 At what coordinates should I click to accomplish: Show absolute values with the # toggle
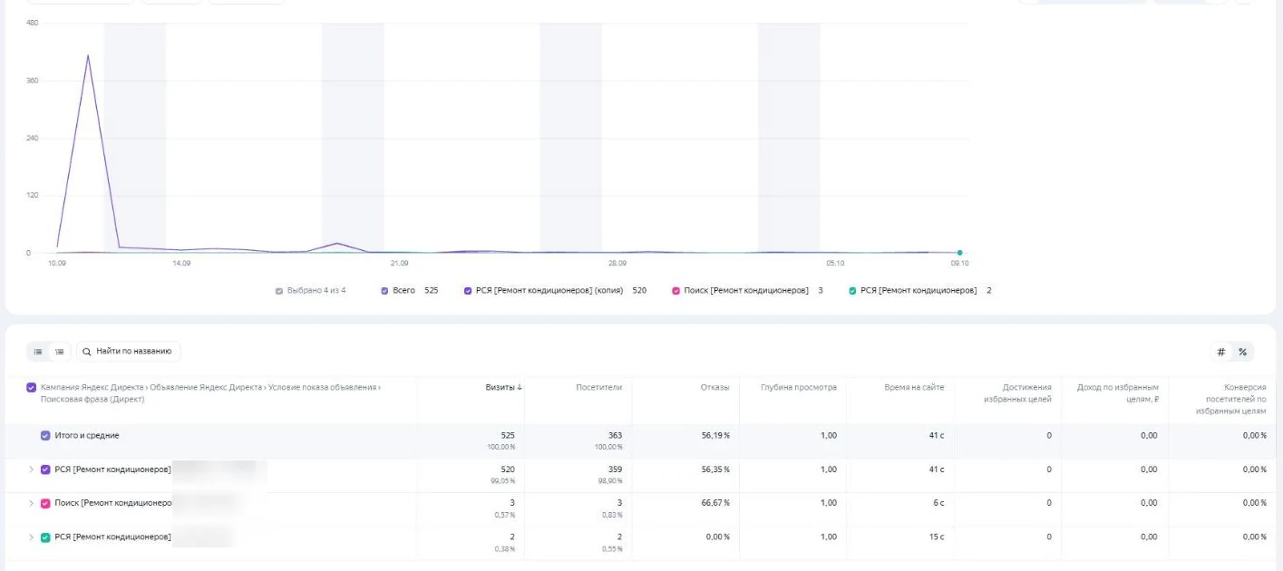pyautogui.click(x=1221, y=352)
